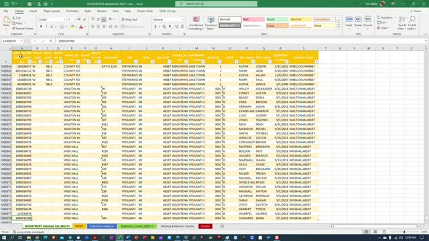Screen dimensions: 429x241
Task: Apply Underline formatting
Action: tap(52, 27)
